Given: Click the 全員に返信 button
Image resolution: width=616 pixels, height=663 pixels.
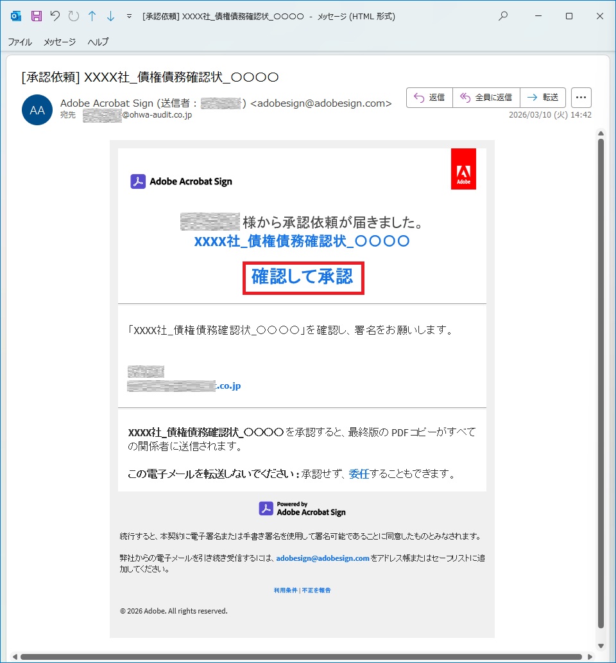Looking at the screenshot, I should (486, 98).
